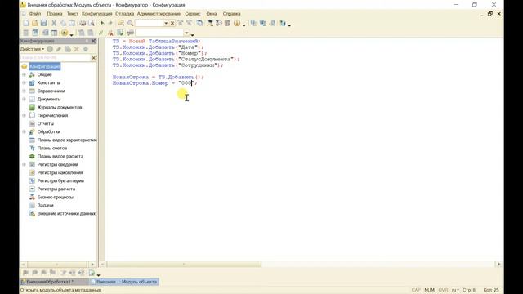Click the Copy icon in toolbar
The height and width of the screenshot is (294, 523).
63,23
